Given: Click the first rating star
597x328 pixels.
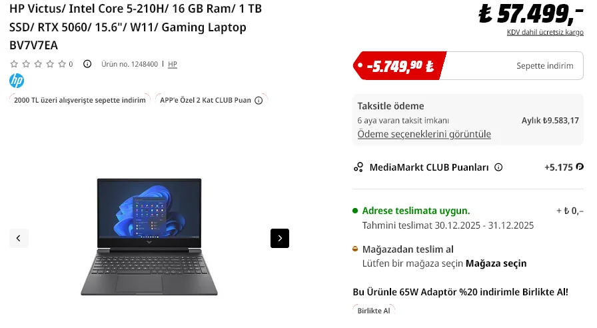Looking at the screenshot, I should tap(14, 64).
